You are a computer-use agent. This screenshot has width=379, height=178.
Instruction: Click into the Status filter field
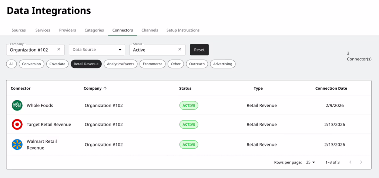[x=157, y=50]
